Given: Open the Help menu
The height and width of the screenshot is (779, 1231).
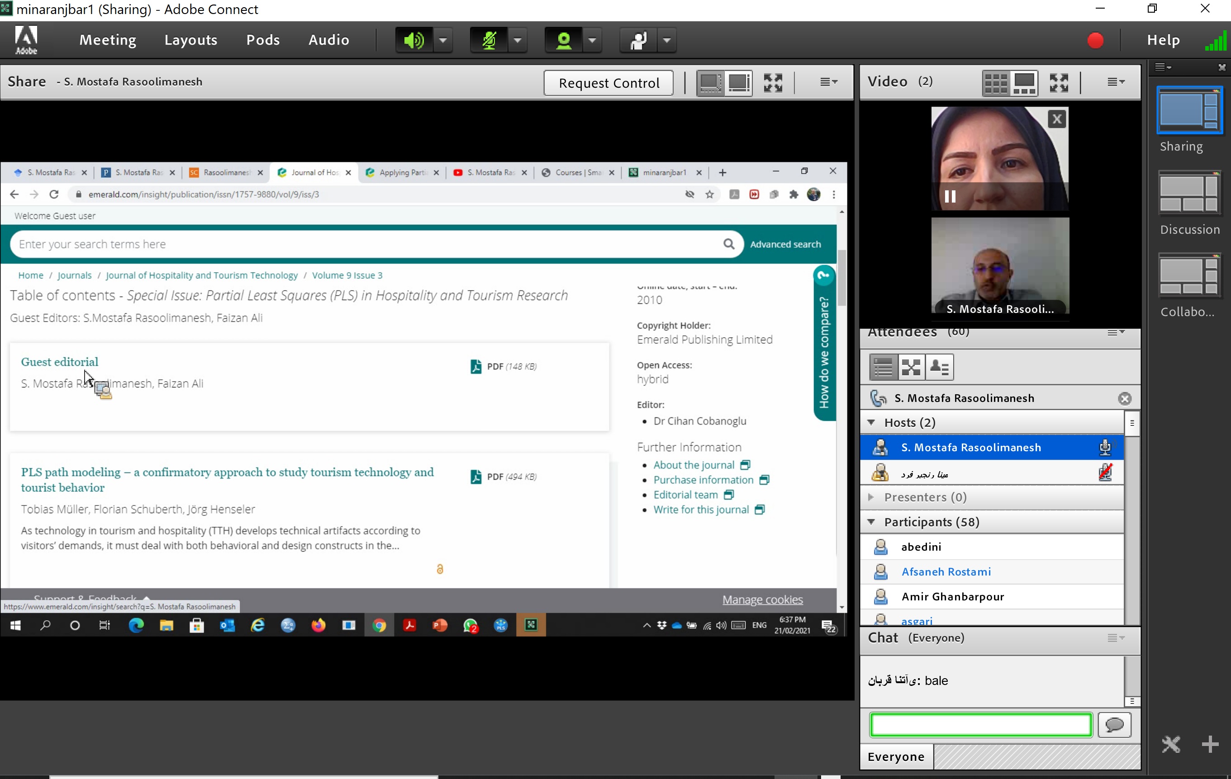Looking at the screenshot, I should pyautogui.click(x=1163, y=40).
